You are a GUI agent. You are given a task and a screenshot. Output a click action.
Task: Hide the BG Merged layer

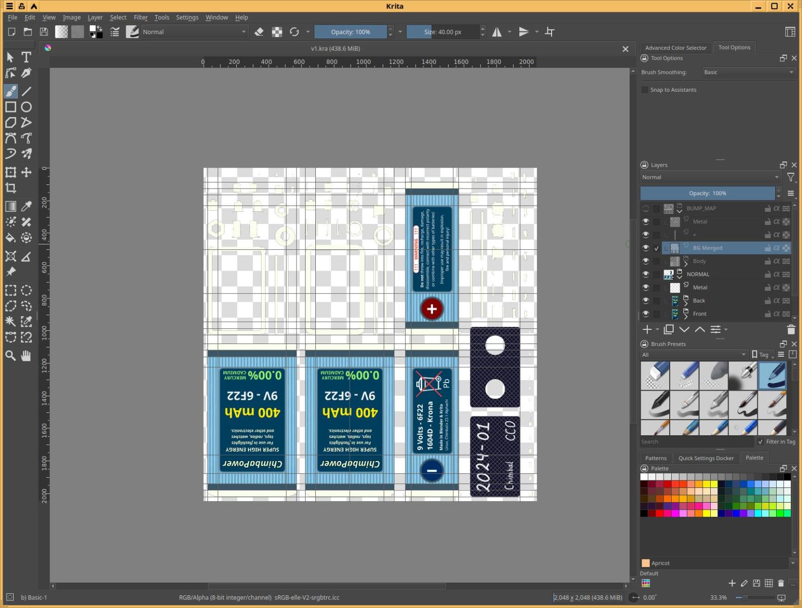[645, 248]
